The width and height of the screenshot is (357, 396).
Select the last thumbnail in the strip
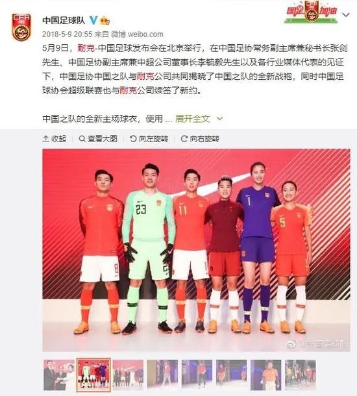(300, 375)
